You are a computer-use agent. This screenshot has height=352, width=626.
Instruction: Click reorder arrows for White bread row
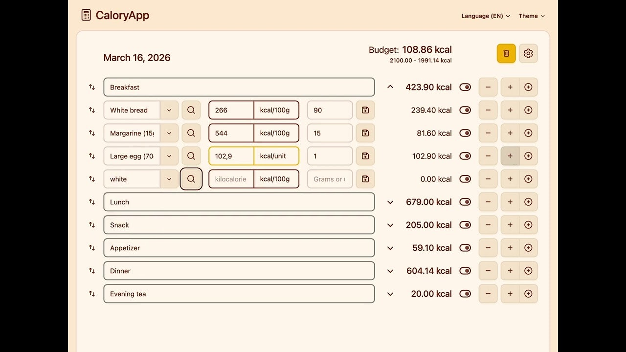click(92, 110)
